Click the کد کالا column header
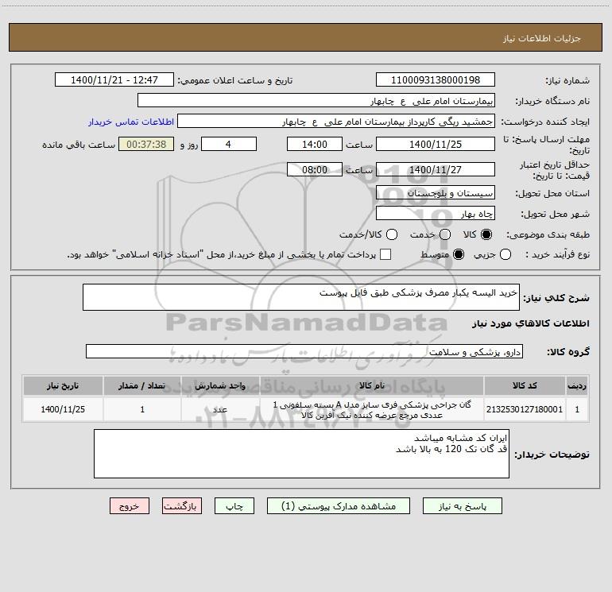Viewport: 612px width, 592px height. click(525, 385)
